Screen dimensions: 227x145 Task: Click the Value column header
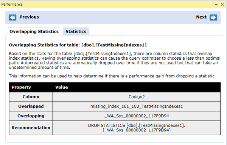coord(62,87)
